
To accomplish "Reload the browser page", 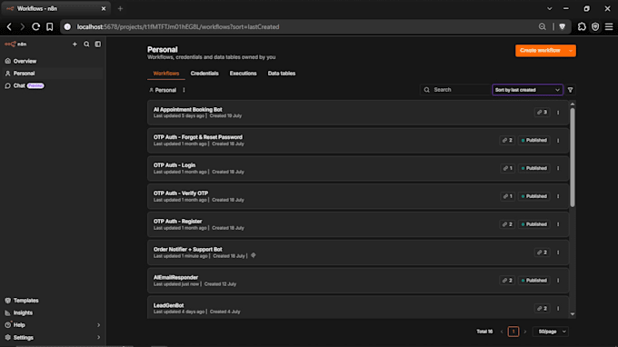I will (35, 26).
